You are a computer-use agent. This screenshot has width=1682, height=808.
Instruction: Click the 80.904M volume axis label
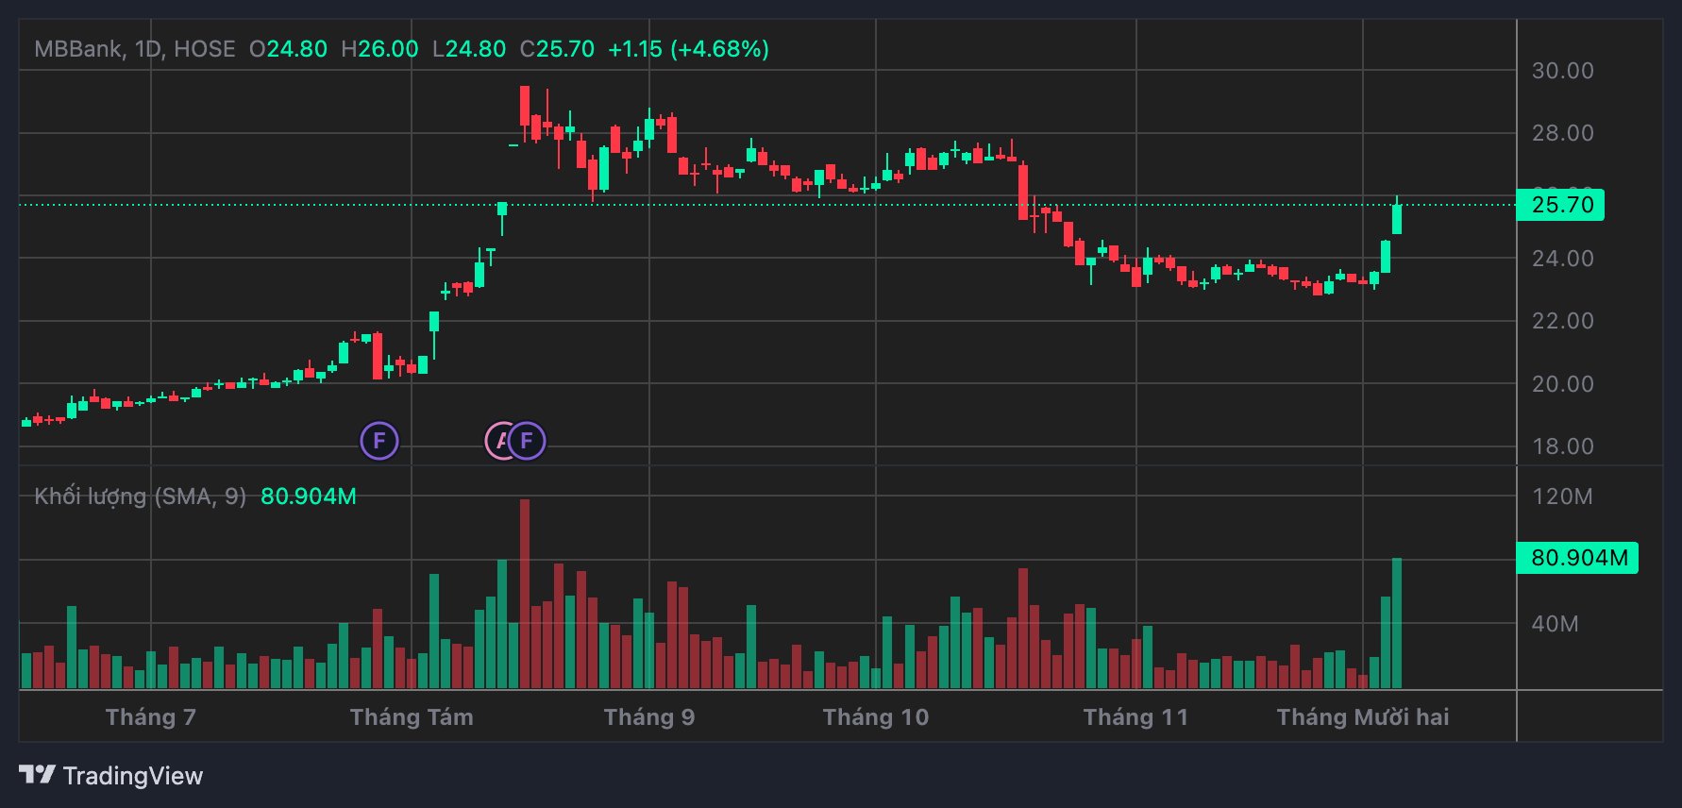(1577, 558)
